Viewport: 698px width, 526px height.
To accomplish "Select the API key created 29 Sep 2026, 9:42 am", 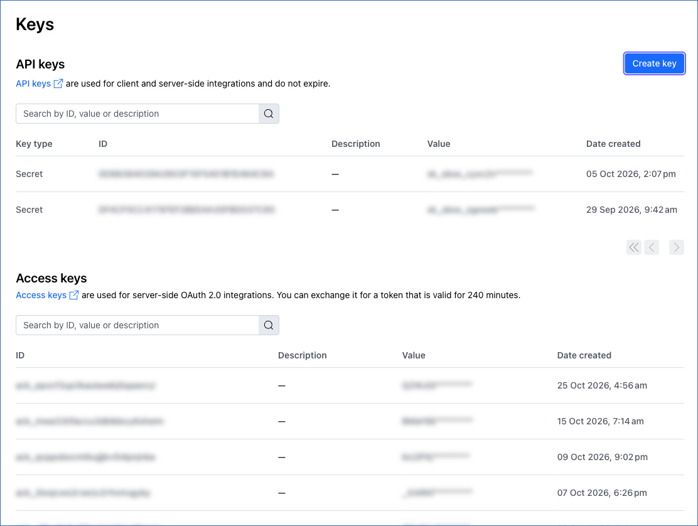I will pos(350,210).
